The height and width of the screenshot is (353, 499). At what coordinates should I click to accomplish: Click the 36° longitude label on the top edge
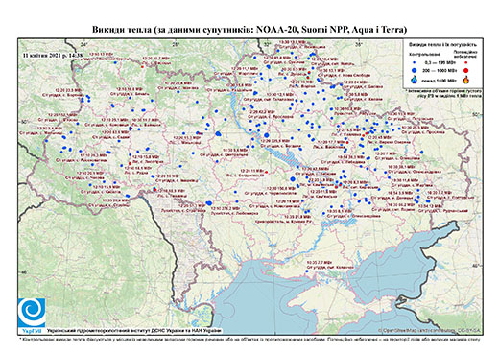pos(359,44)
